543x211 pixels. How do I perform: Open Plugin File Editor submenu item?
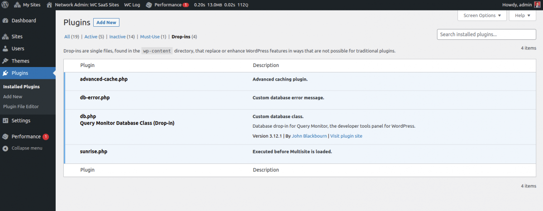click(21, 106)
